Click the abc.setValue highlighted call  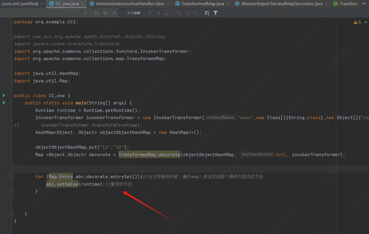pos(62,184)
